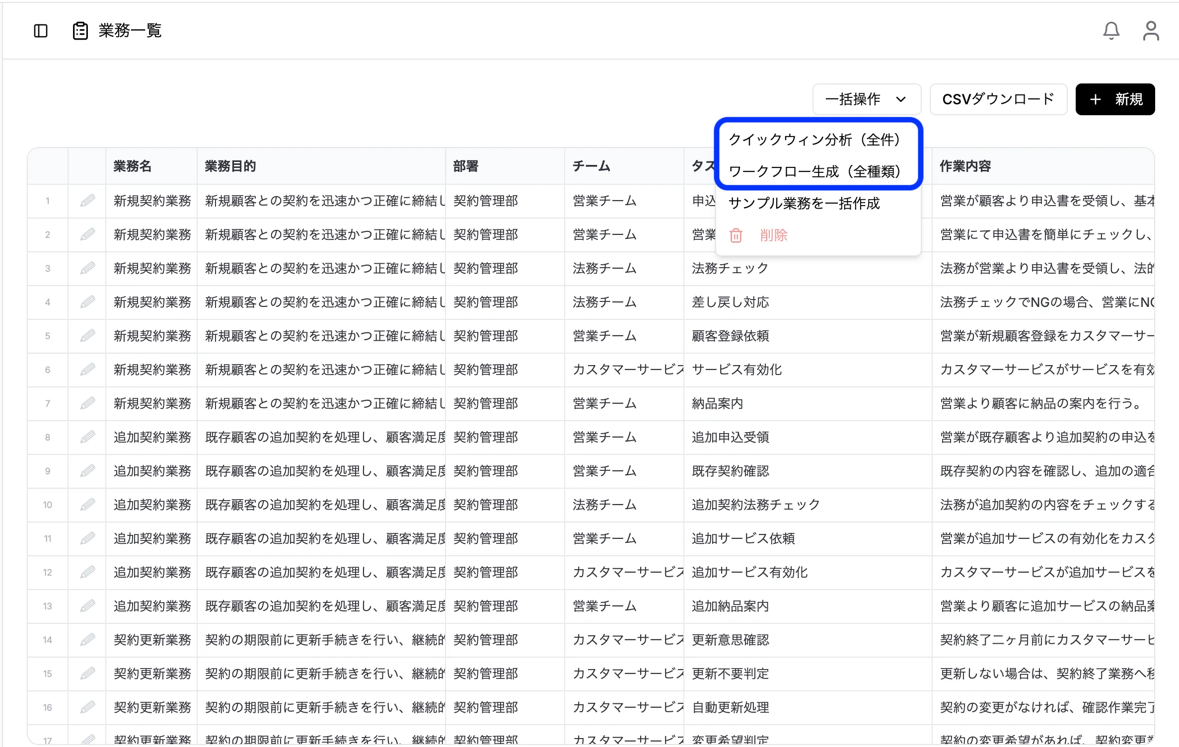This screenshot has width=1179, height=747.
Task: Click the edit pencil in row 3
Action: [87, 269]
